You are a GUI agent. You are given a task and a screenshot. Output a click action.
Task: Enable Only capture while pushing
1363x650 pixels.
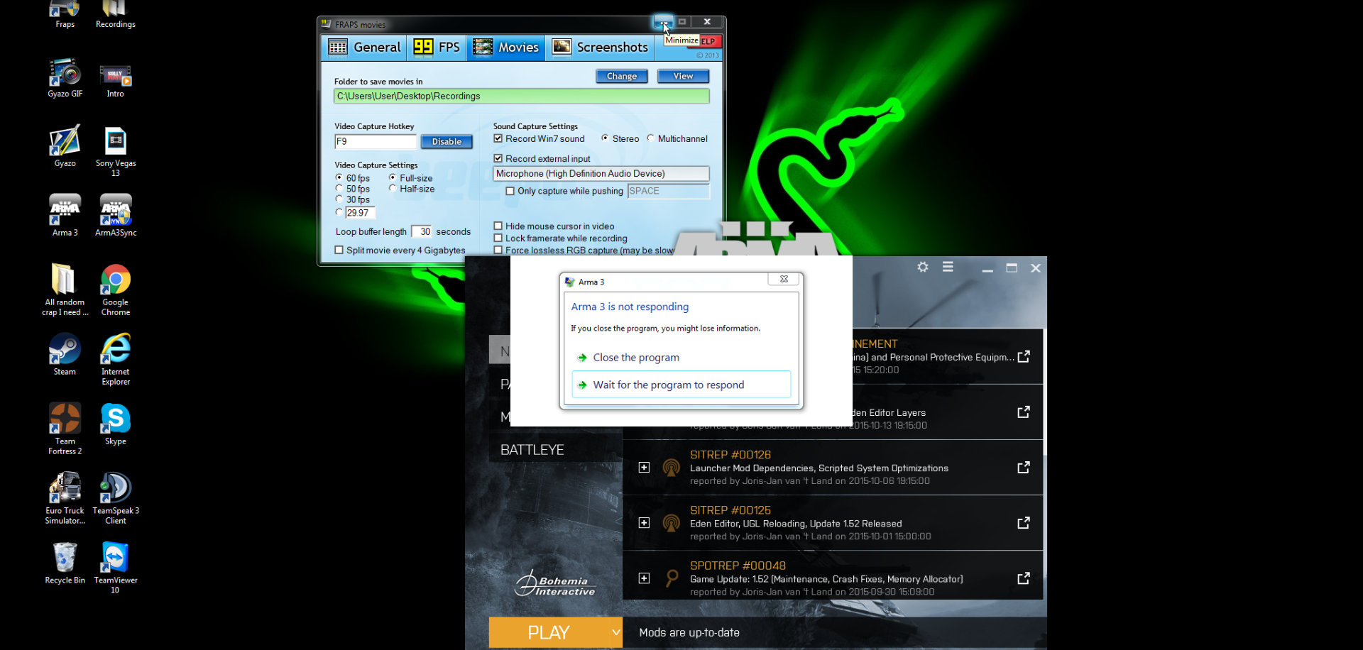pos(510,191)
